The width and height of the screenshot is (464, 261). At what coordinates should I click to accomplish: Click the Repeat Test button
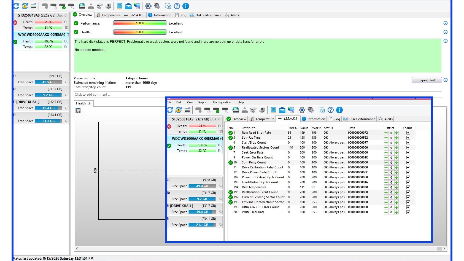point(427,80)
